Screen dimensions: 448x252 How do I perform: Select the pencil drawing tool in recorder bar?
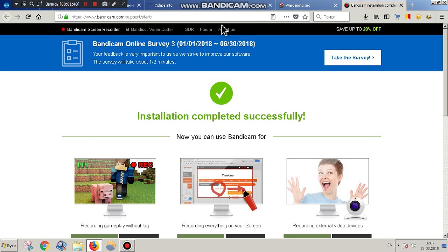tap(114, 4)
